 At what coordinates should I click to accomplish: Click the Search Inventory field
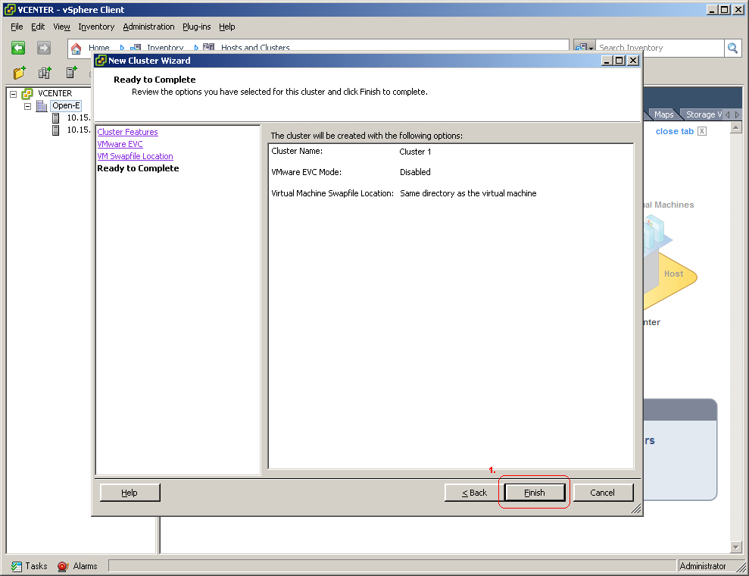pos(660,48)
